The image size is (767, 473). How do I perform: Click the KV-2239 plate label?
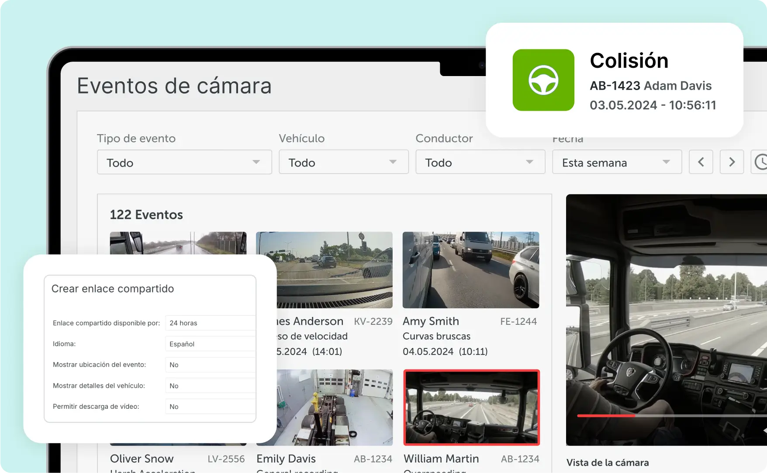(x=373, y=321)
